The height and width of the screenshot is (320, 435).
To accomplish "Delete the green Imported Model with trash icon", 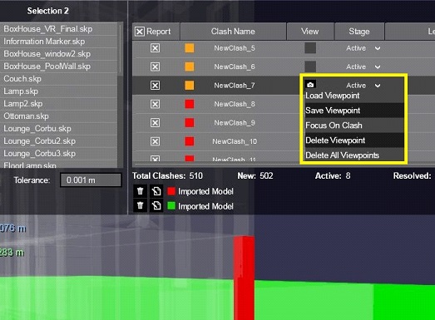I will pos(140,206).
